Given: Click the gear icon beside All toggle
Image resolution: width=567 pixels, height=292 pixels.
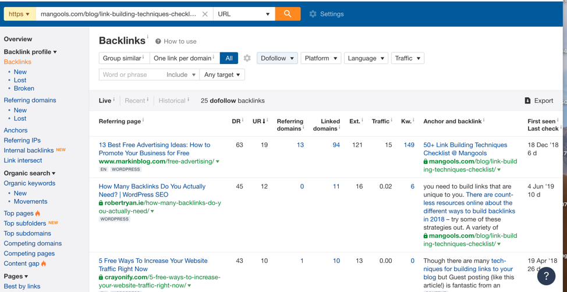Looking at the screenshot, I should [247, 58].
